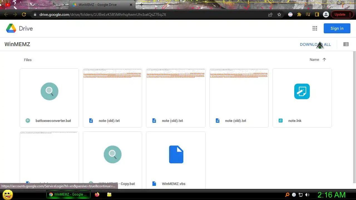Click the small icon beside battoexeconverter.bat name
The height and width of the screenshot is (200, 356).
(x=28, y=121)
